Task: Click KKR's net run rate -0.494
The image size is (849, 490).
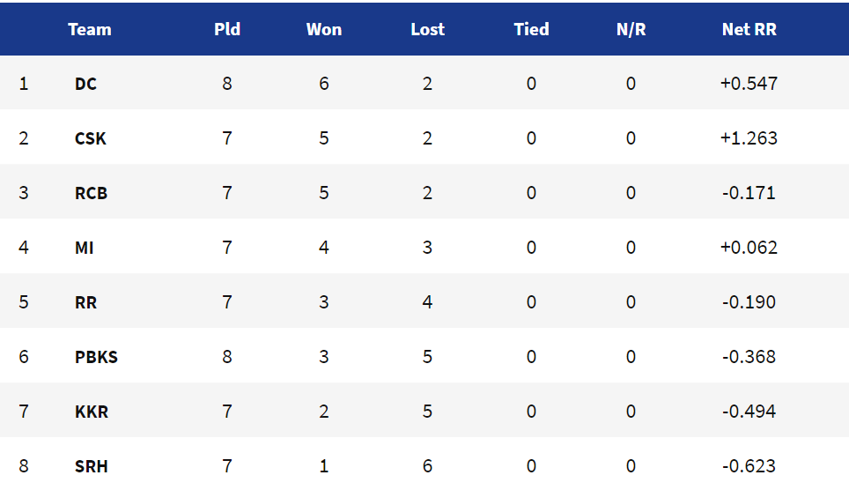Action: pyautogui.click(x=749, y=412)
